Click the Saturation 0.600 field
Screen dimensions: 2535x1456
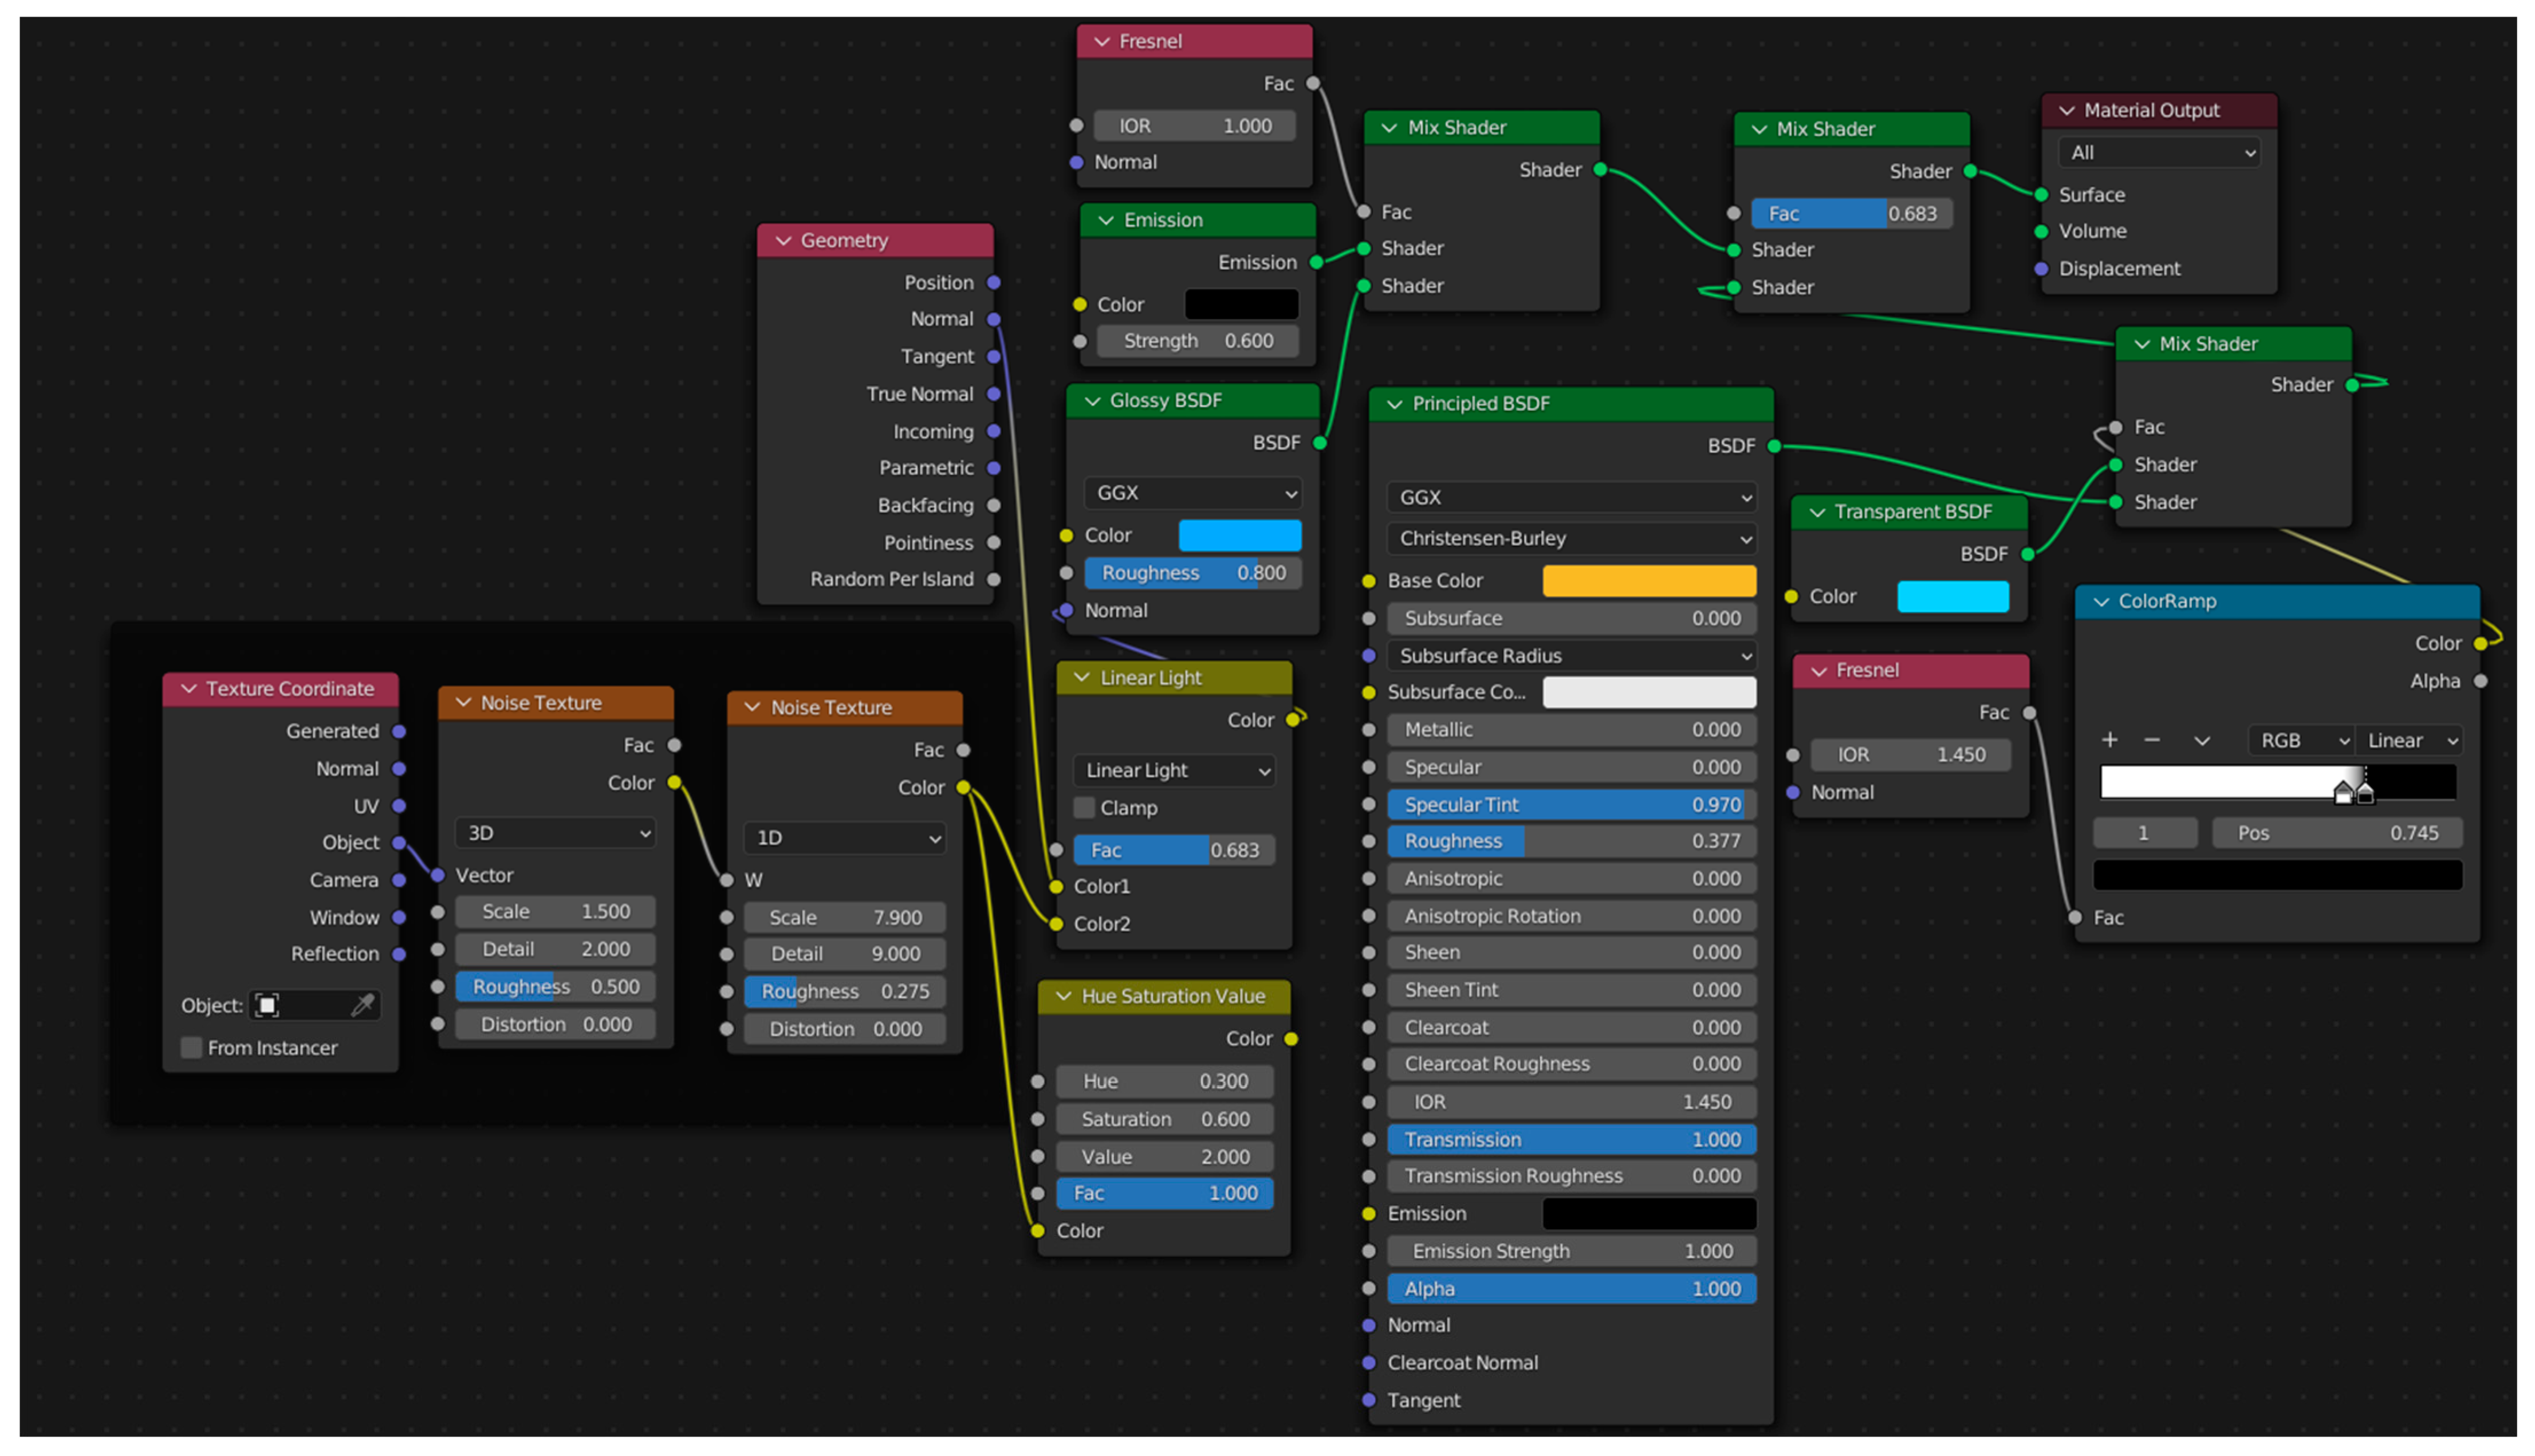point(1165,1120)
